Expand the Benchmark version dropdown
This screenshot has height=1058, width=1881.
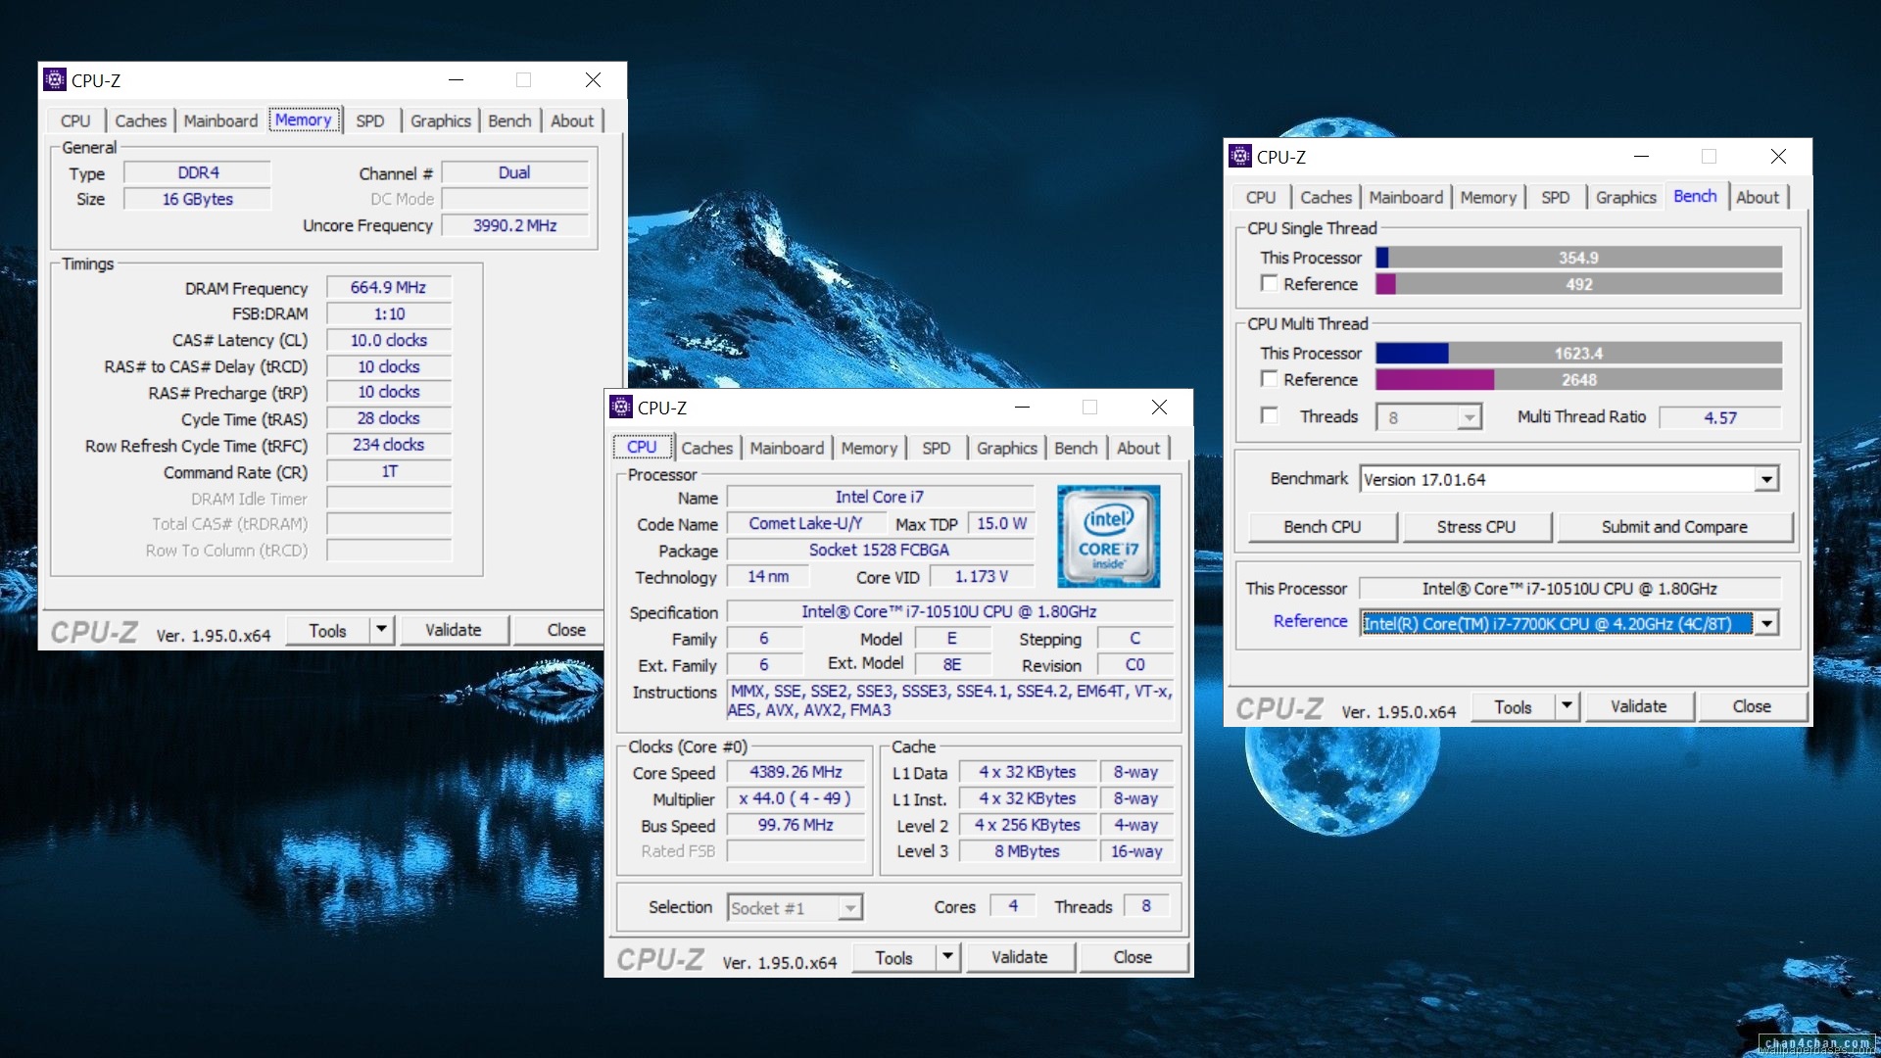1766,480
